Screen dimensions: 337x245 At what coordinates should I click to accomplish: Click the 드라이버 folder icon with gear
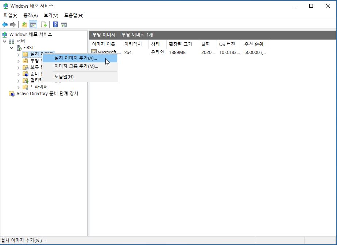point(26,87)
